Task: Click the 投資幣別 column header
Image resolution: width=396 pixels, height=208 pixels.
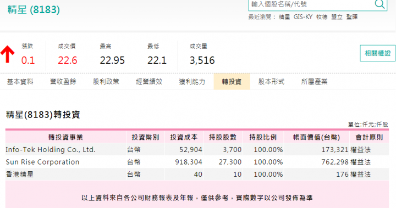Action: pos(145,137)
